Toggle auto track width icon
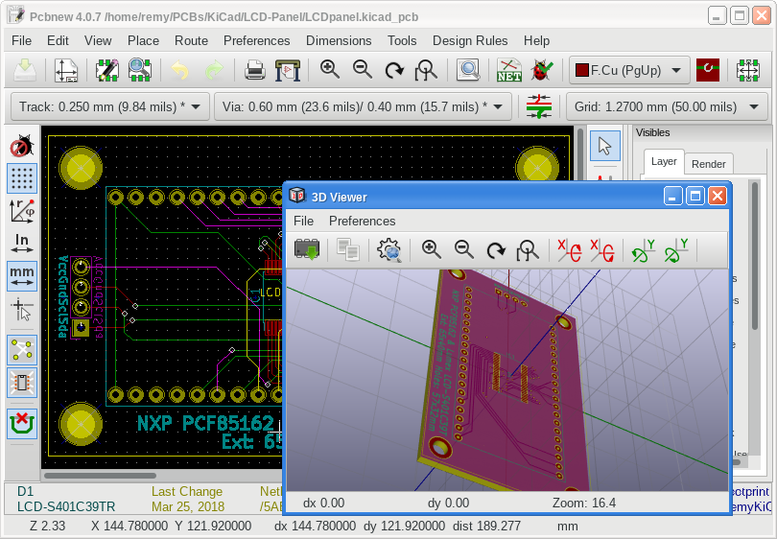The width and height of the screenshot is (777, 539). coord(539,106)
